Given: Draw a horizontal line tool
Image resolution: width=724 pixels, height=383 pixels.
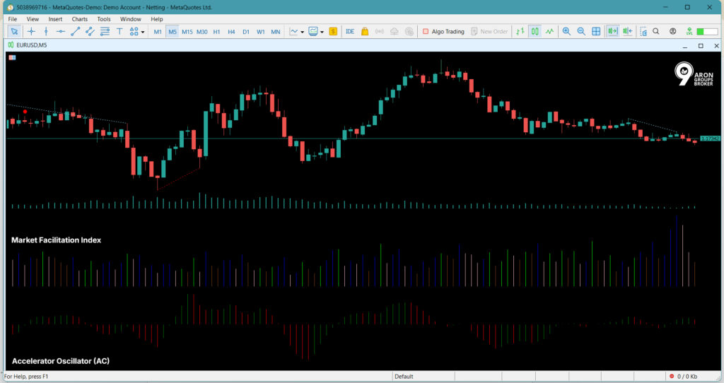Looking at the screenshot, I should click(61, 31).
